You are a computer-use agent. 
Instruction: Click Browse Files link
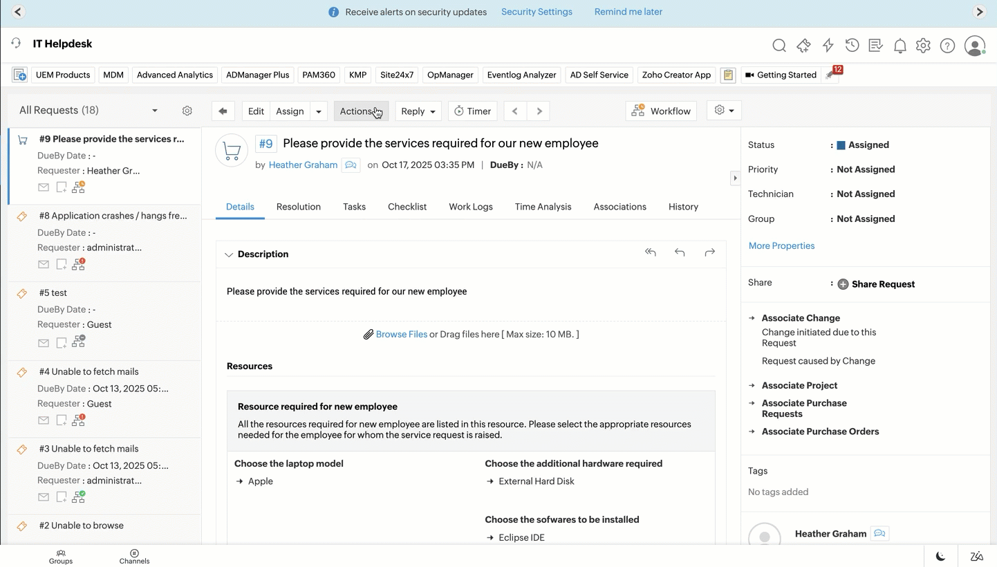tap(402, 334)
